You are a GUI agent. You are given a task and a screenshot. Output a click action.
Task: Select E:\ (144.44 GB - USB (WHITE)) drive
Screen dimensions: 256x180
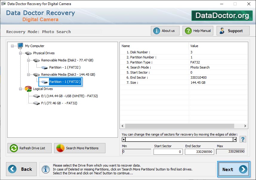coord(69,96)
